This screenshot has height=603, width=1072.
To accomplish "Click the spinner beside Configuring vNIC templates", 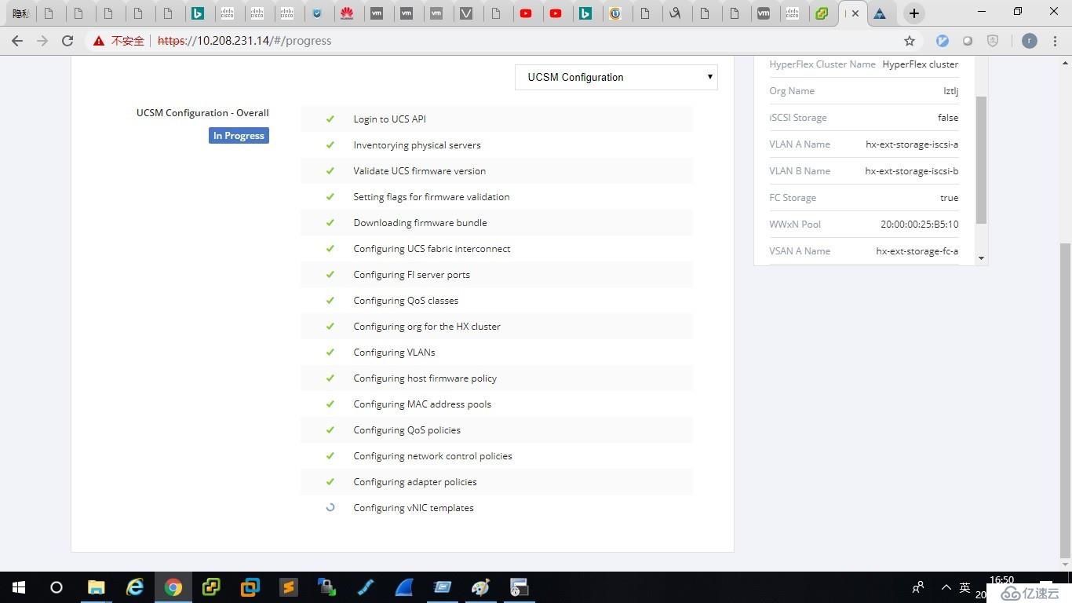I will (330, 508).
